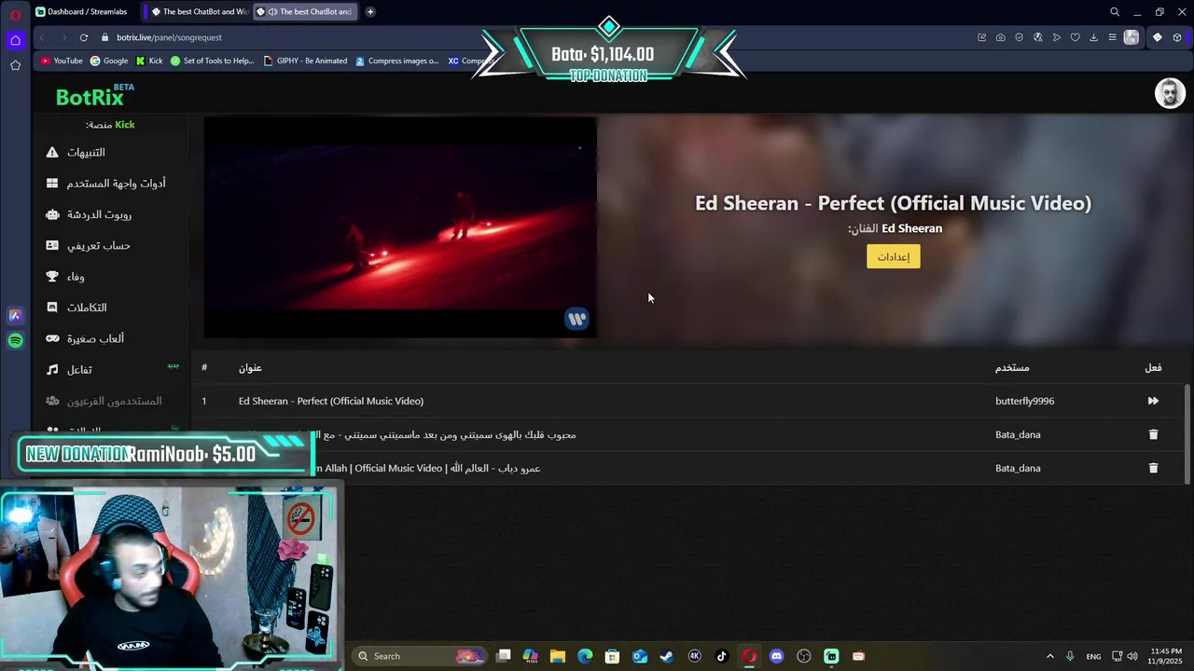Image resolution: width=1194 pixels, height=671 pixels.
Task: Open the GIPHY - Be Animated bookmark
Action: click(x=305, y=61)
